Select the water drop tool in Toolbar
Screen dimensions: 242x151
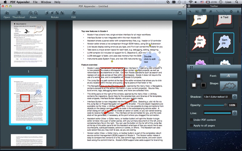pos(238,11)
